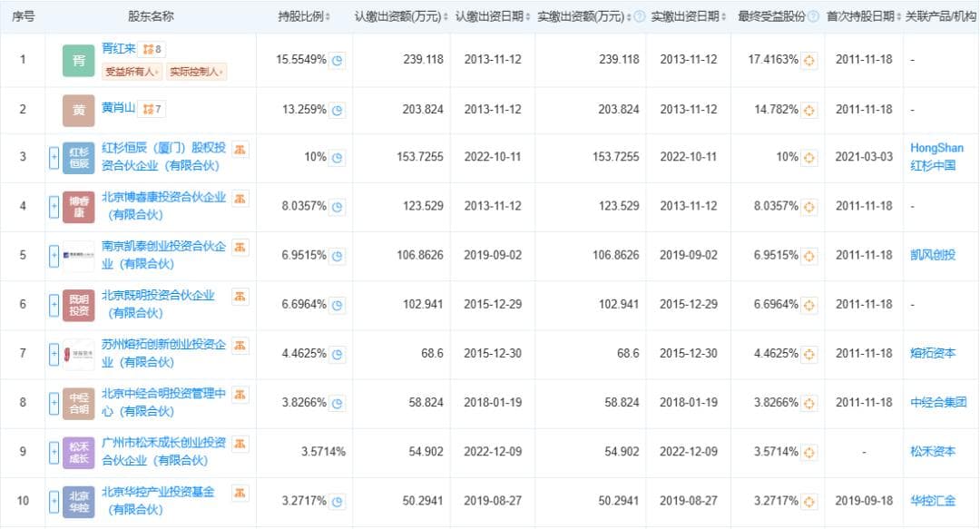Click the orange structure icon beside 北京华控产业投资基金
This screenshot has width=980, height=529.
240,493
